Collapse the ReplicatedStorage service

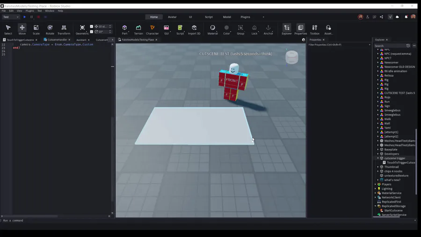[x=376, y=206]
